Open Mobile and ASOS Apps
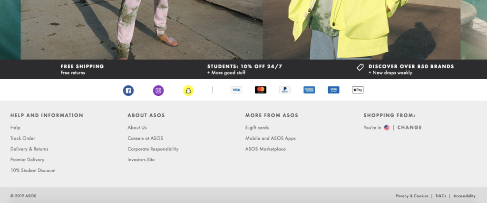This screenshot has width=487, height=203. click(271, 138)
